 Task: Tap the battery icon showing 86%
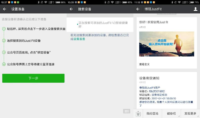[57, 2]
